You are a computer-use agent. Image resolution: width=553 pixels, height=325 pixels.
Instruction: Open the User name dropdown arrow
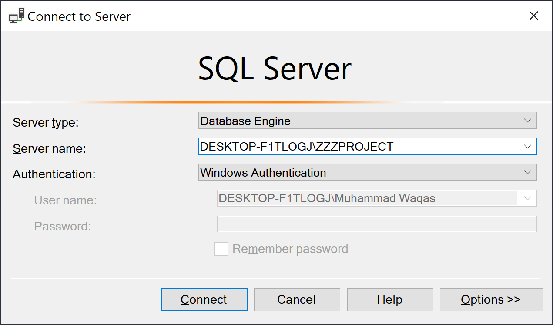[x=528, y=198]
